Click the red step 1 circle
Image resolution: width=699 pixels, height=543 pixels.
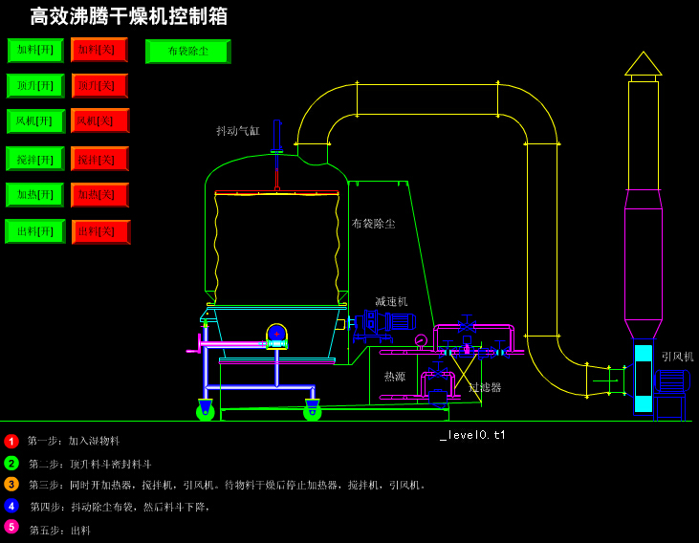tap(11, 442)
